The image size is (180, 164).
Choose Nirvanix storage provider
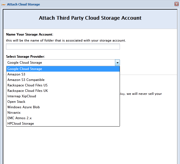tap(63, 113)
